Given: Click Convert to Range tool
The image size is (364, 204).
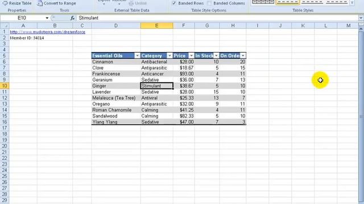Looking at the screenshot, I should 57,3.
